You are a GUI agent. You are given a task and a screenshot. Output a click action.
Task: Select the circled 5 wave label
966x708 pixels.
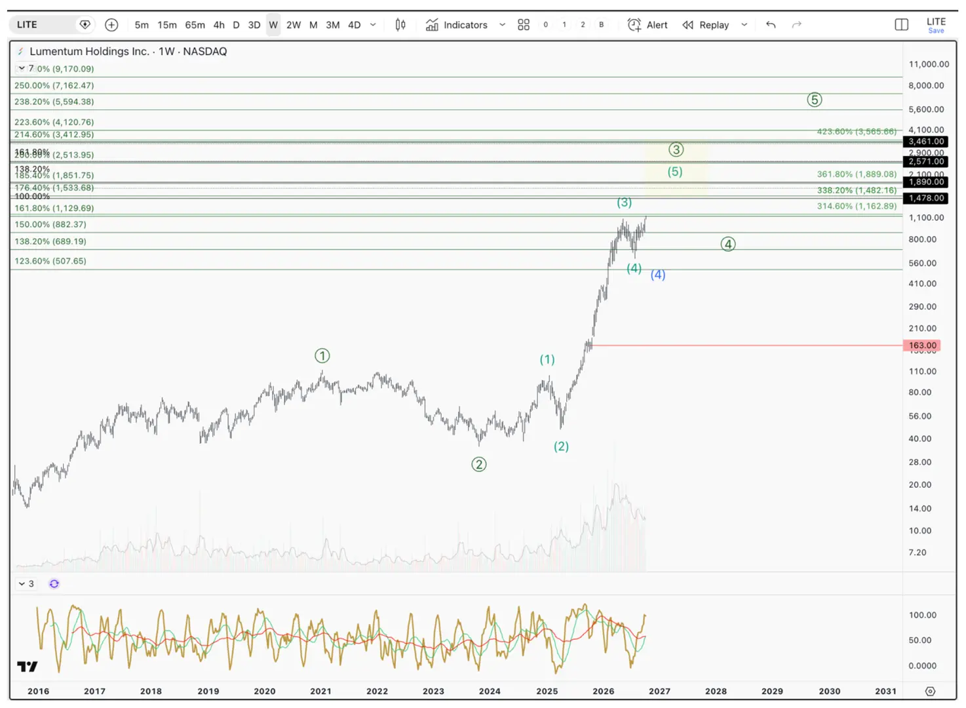pos(814,100)
